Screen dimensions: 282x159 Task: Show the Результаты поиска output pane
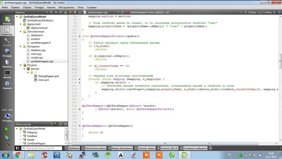point(94,148)
